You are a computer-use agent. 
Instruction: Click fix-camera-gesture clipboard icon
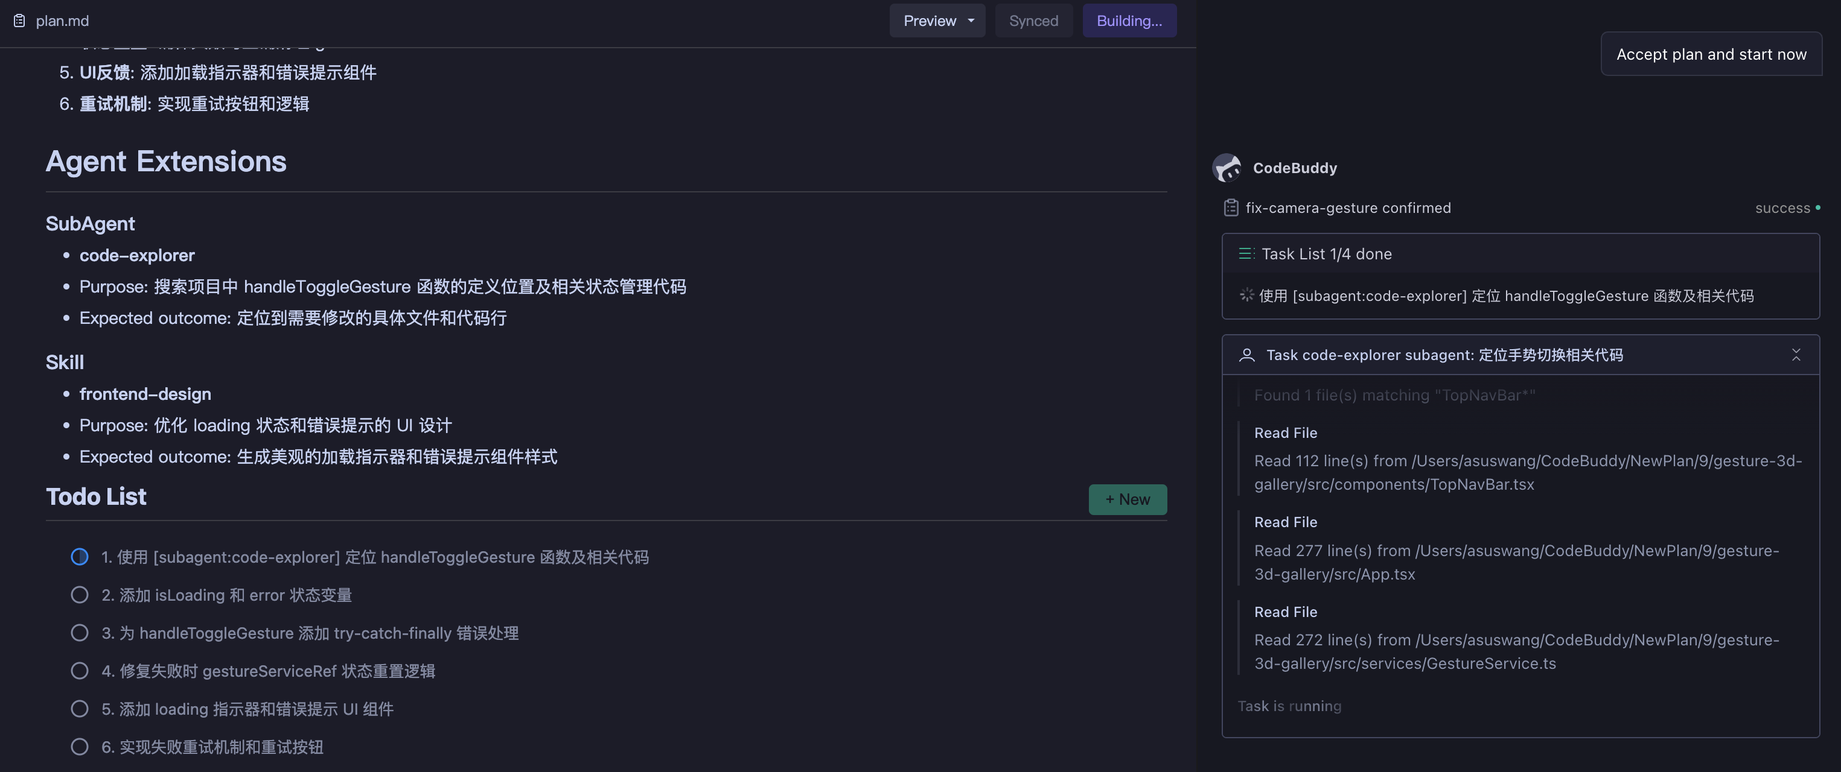tap(1231, 208)
